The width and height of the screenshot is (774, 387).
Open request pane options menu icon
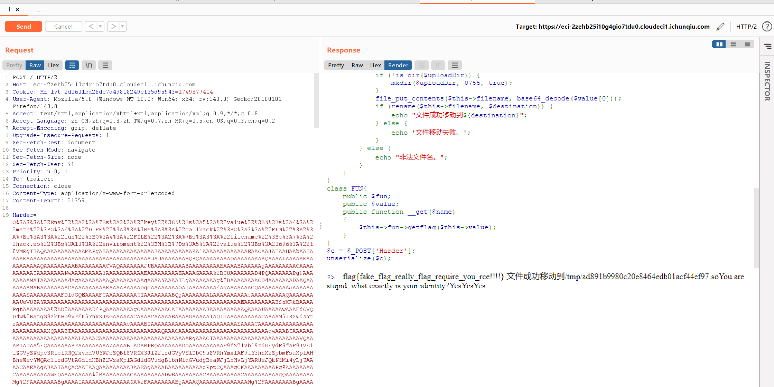tap(105, 65)
